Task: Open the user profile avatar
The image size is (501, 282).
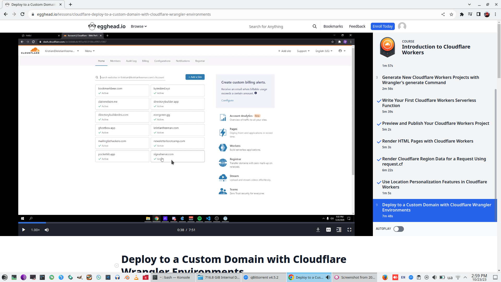Action: coord(402,26)
